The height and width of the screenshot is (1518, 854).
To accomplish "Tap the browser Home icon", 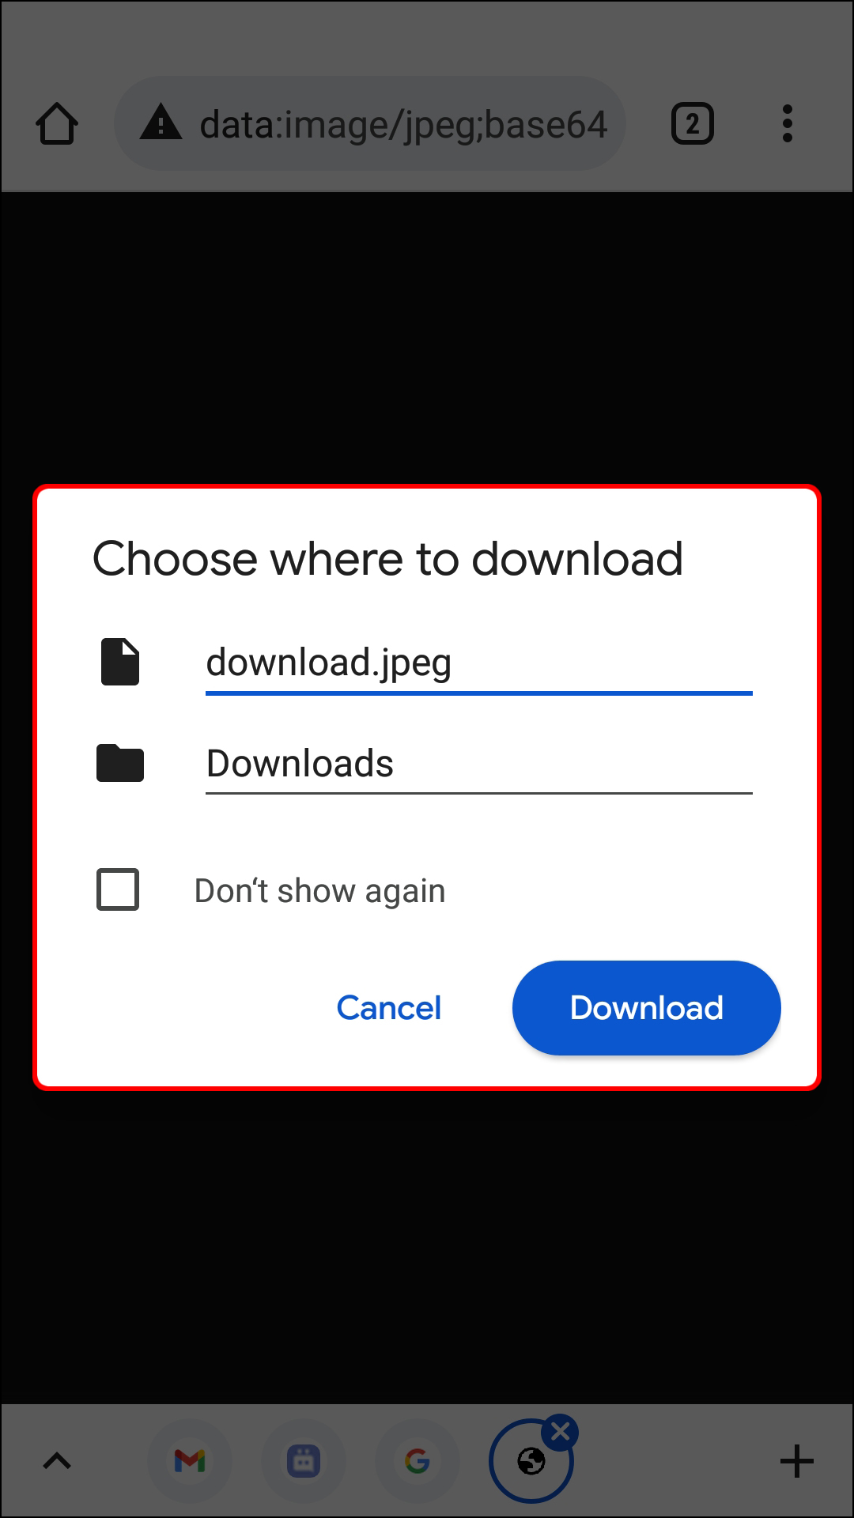I will (57, 124).
